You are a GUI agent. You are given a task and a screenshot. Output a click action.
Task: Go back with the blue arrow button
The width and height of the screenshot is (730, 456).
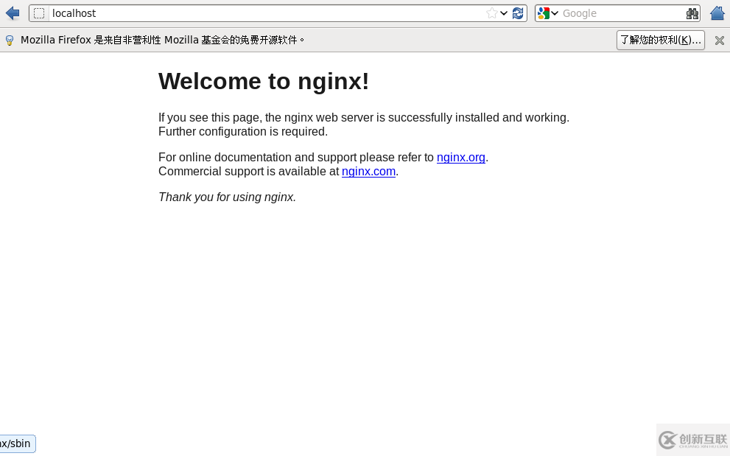(x=12, y=13)
